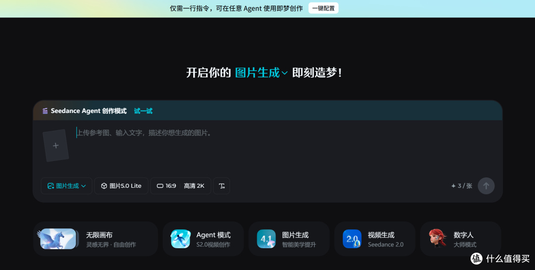Click the cube icon beside 图片5.0 Lite
Image resolution: width=535 pixels, height=270 pixels.
tap(104, 186)
